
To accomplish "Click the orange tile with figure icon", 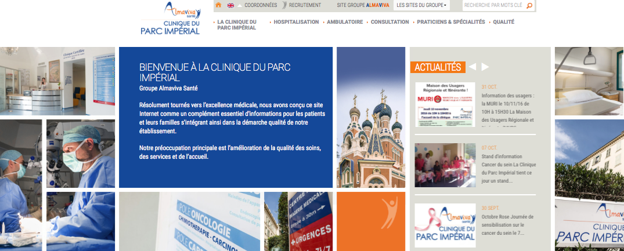I will tap(371, 221).
